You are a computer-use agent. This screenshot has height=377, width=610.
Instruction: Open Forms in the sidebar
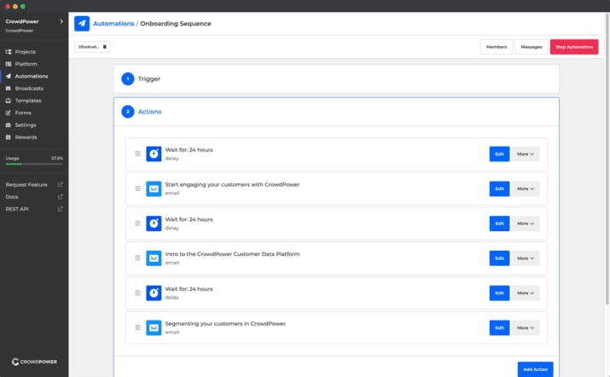pos(23,113)
